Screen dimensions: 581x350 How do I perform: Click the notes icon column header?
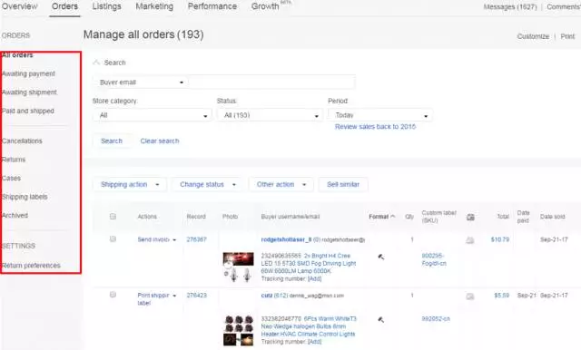click(470, 218)
